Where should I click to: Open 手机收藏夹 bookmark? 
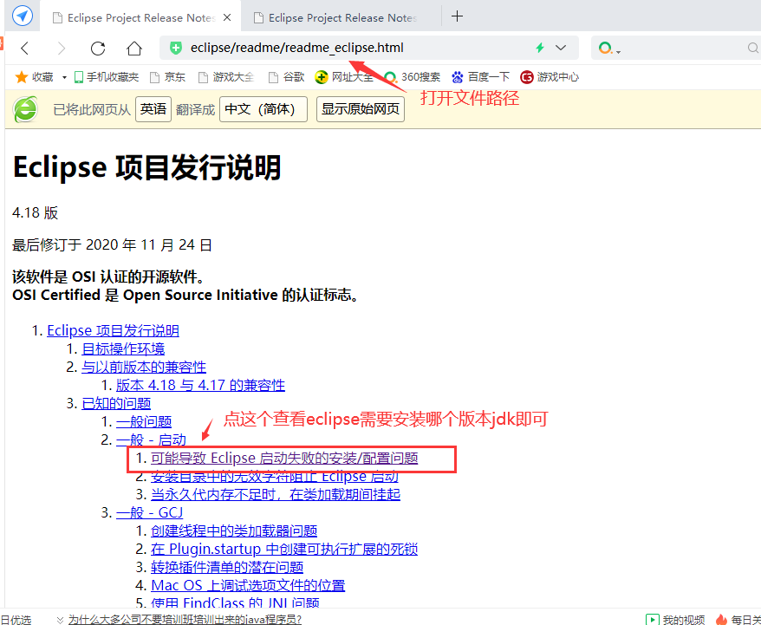107,76
